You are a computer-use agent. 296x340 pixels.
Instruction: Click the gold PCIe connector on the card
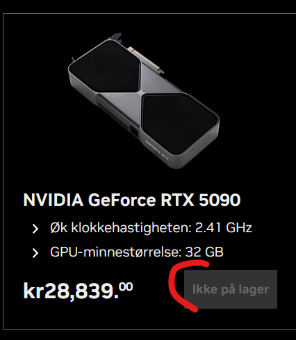145,58
